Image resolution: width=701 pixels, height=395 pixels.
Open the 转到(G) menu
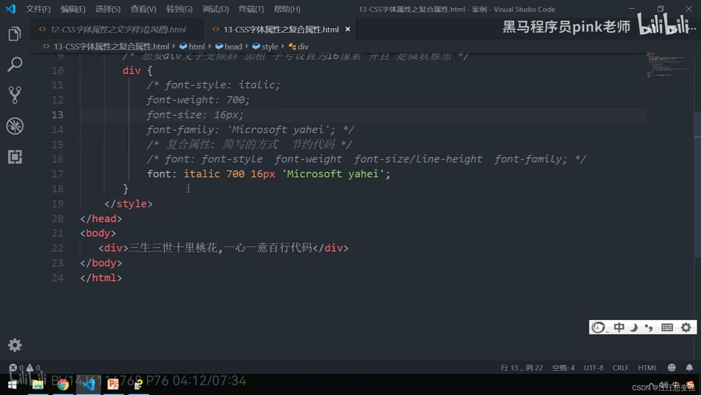point(179,9)
